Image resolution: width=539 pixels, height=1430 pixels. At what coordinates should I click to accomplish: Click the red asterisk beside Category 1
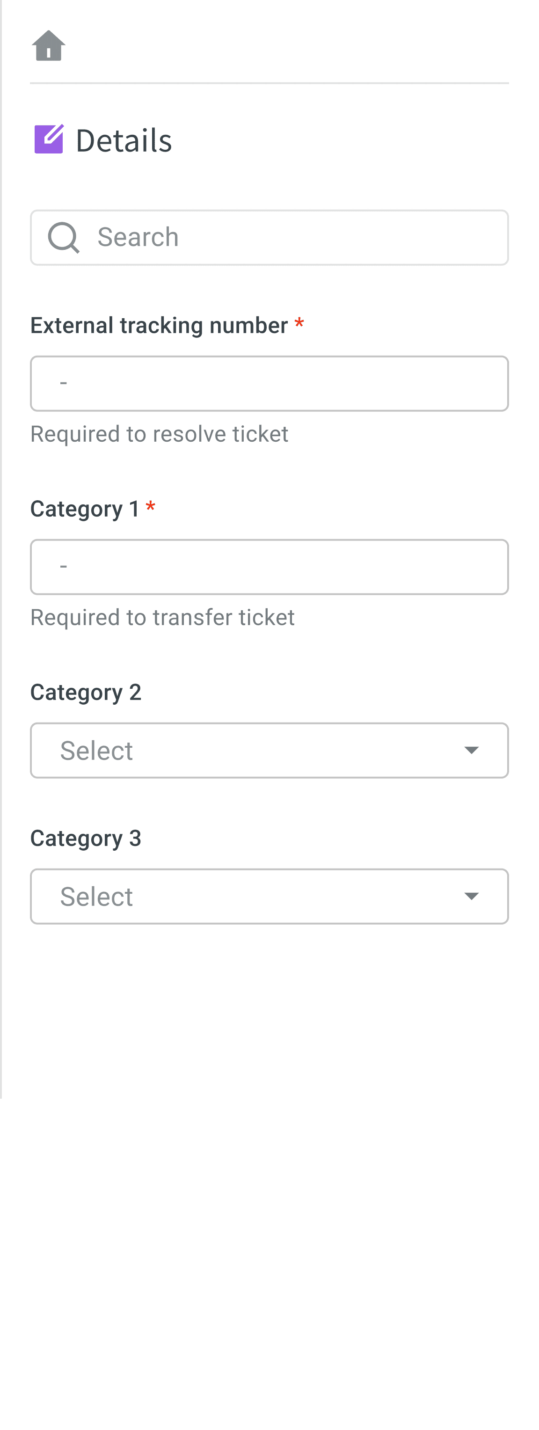click(x=151, y=506)
